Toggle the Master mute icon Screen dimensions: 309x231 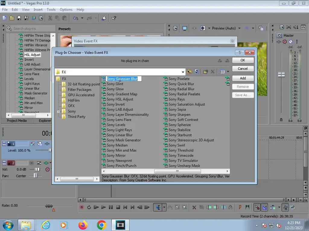pos(291,42)
